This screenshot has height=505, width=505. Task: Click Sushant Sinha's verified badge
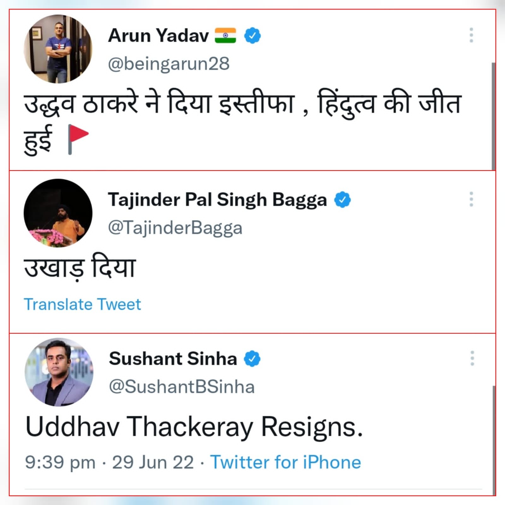tap(252, 359)
